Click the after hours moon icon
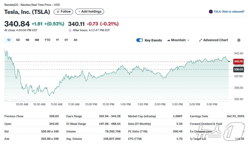 70,30
